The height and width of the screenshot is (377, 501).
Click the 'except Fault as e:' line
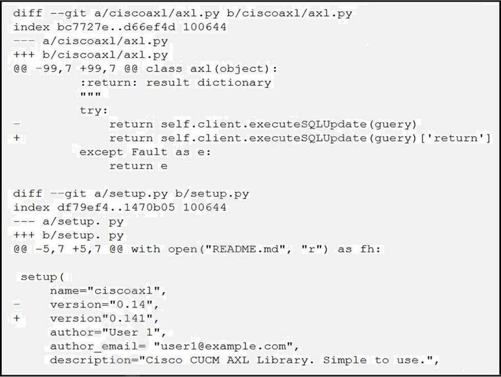click(145, 152)
